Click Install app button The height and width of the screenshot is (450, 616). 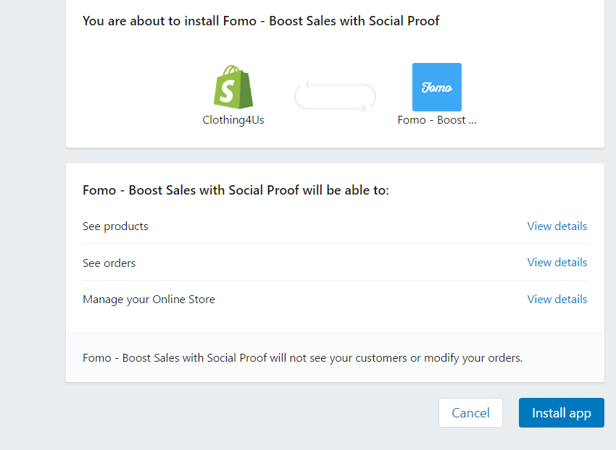click(x=562, y=412)
